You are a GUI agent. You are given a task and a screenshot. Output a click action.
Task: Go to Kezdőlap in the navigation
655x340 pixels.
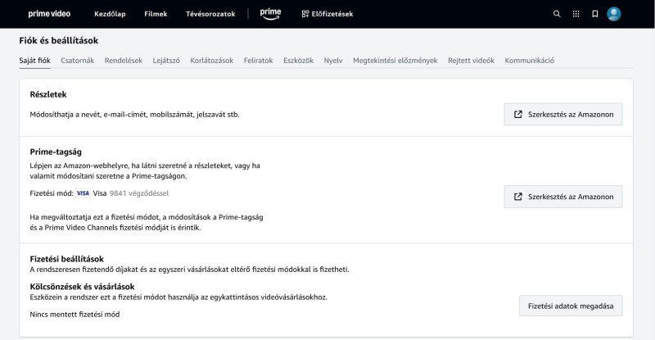(110, 14)
